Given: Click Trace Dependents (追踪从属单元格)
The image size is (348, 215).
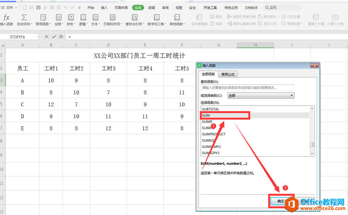Looking at the screenshot, I should pyautogui.click(x=241, y=24).
